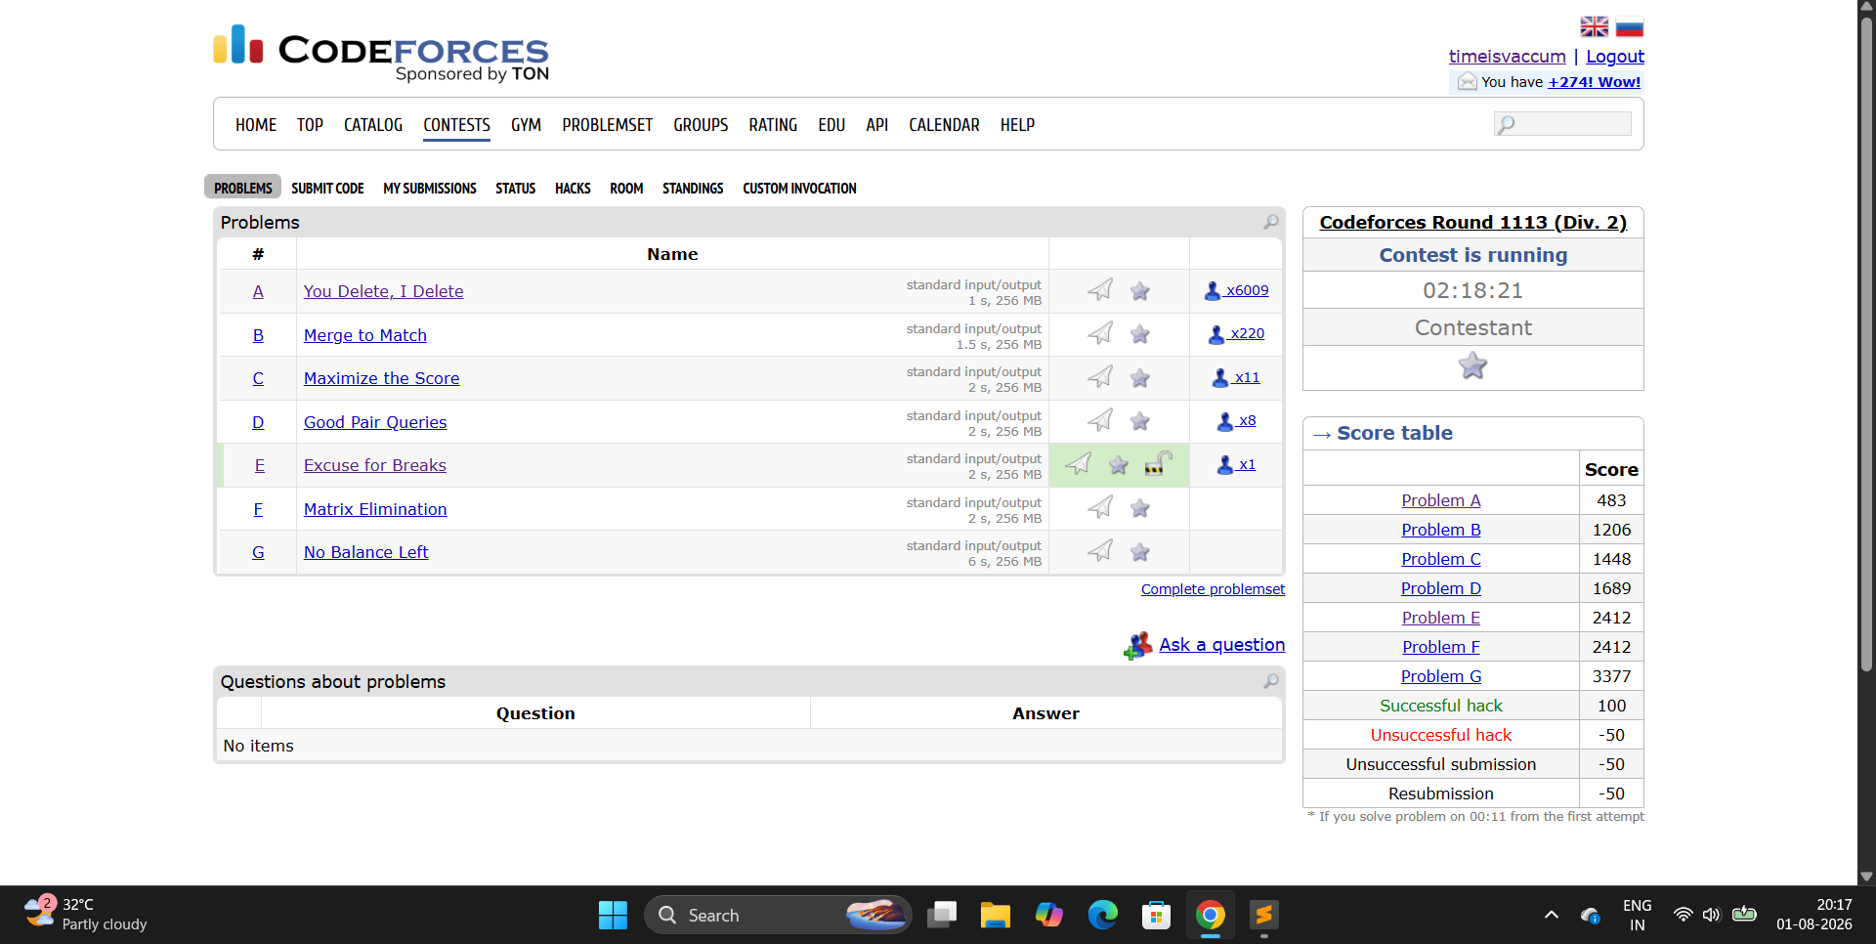1876x944 pixels.
Task: Star problem C as favourite
Action: (x=1140, y=378)
